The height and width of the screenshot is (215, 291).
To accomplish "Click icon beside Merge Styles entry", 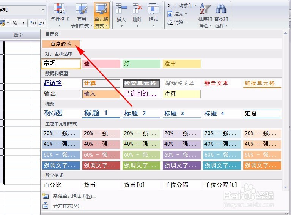I will [45, 206].
